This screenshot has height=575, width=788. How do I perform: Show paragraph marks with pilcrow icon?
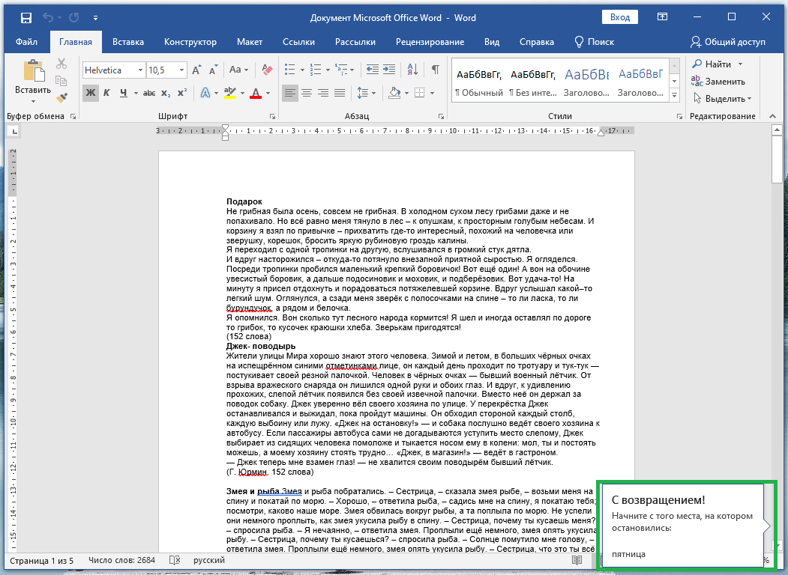(x=435, y=70)
